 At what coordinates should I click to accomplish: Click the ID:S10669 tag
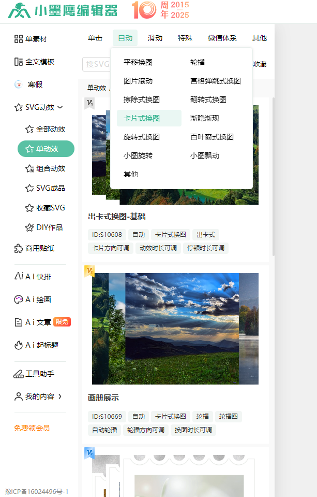(107, 417)
